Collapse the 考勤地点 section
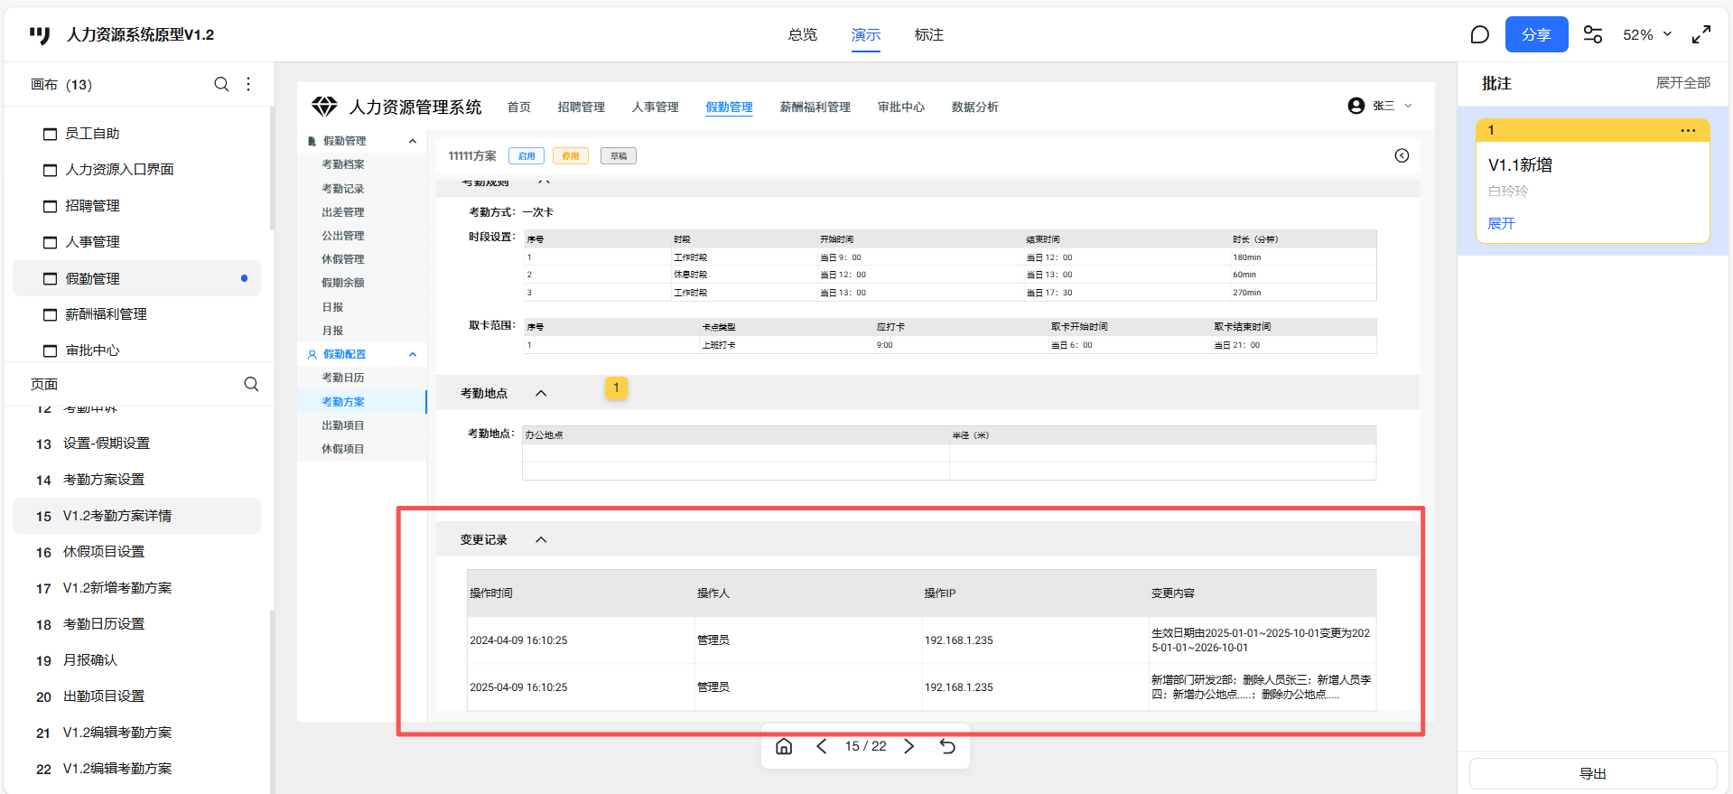The image size is (1733, 794). pyautogui.click(x=541, y=393)
